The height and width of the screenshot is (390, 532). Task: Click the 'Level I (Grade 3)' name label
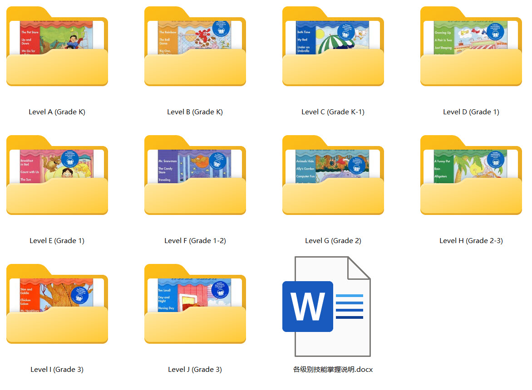tap(57, 370)
